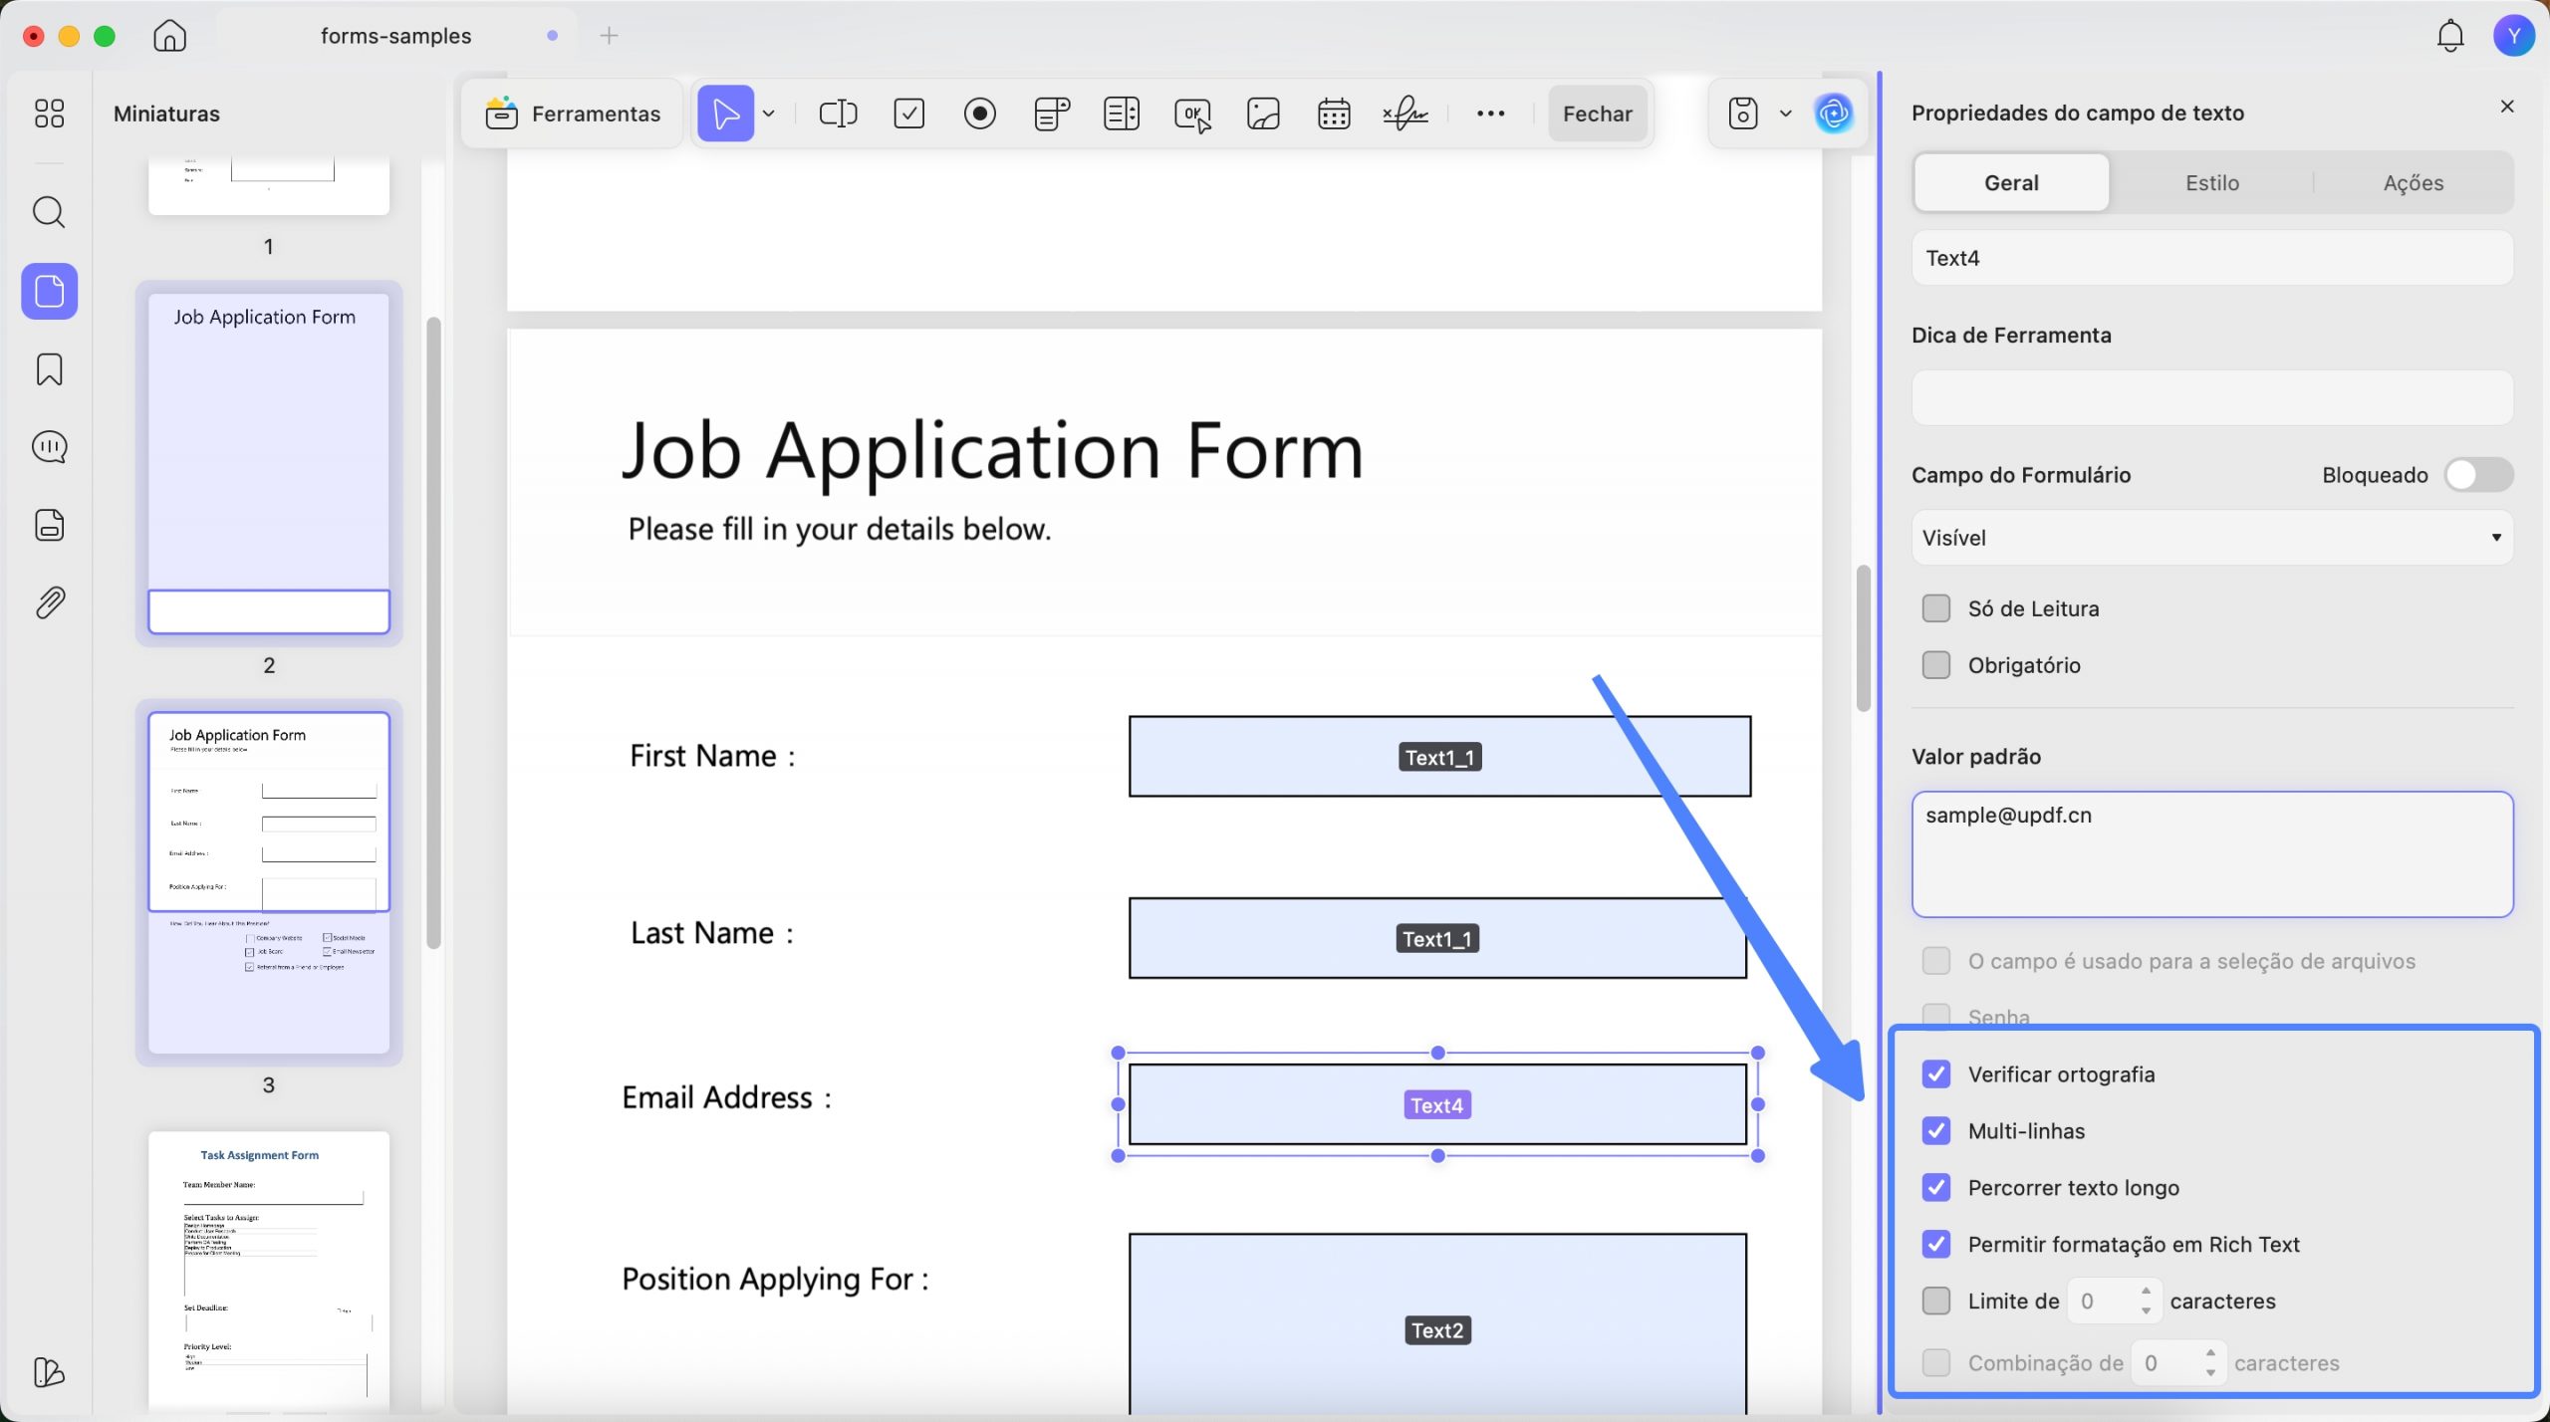Click the Fechar button
Viewport: 2550px width, 1422px height.
coord(1597,114)
